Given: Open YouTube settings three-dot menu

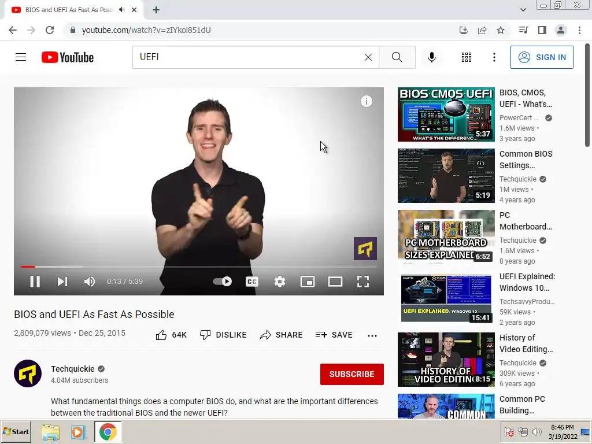Looking at the screenshot, I should tap(494, 57).
